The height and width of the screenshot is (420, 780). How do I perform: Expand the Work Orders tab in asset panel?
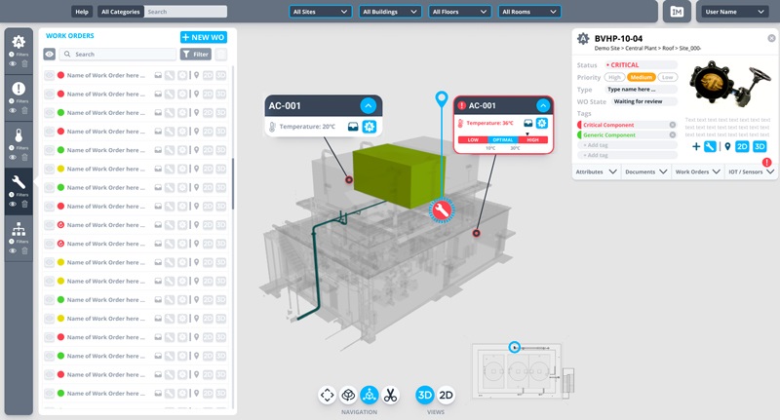[x=697, y=172]
